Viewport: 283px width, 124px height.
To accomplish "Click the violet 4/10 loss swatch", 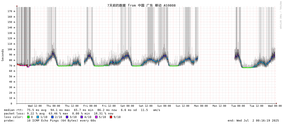I will (x=82, y=117).
